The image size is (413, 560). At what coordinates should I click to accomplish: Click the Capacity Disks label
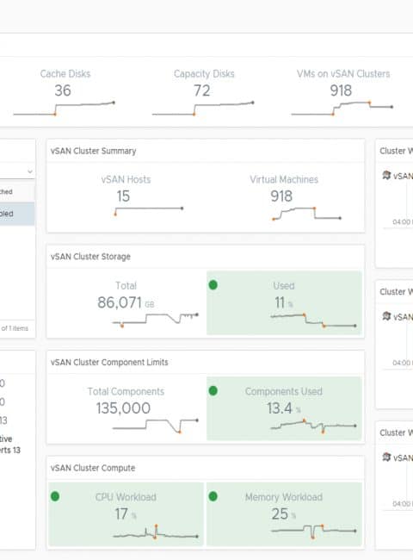(204, 73)
